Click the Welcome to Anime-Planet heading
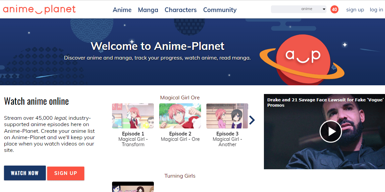Screen dimensions: 385x192 pyautogui.click(x=158, y=46)
